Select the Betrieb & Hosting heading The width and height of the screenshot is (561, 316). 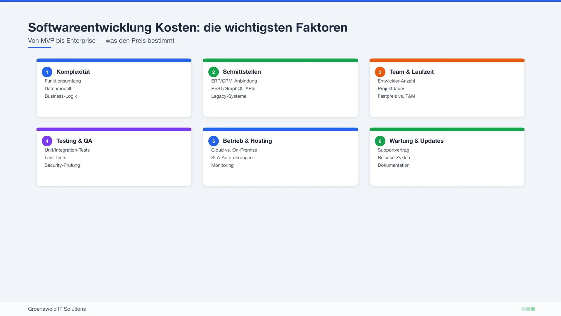click(x=247, y=141)
